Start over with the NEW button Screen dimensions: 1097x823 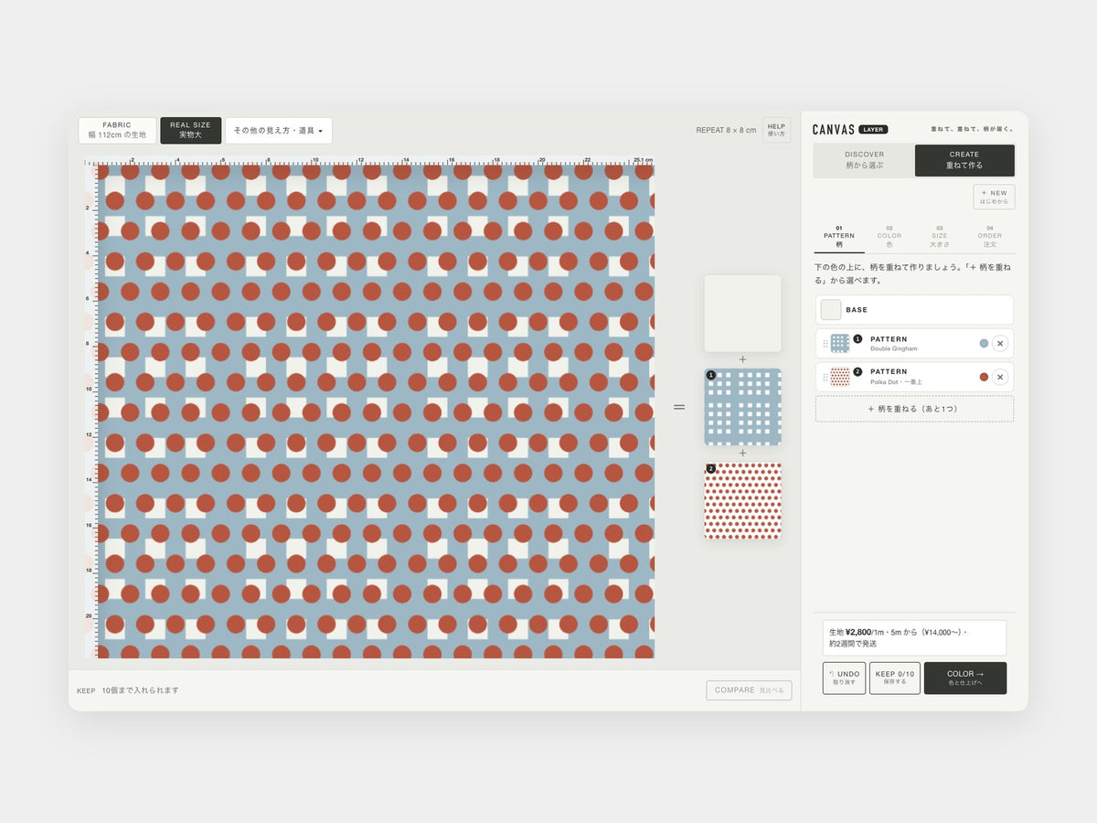coord(994,197)
